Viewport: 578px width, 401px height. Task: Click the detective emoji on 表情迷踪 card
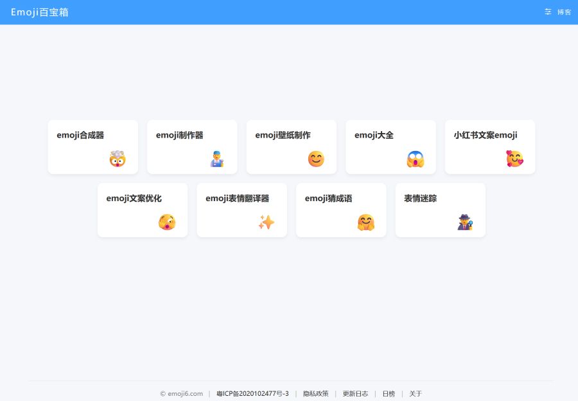465,222
